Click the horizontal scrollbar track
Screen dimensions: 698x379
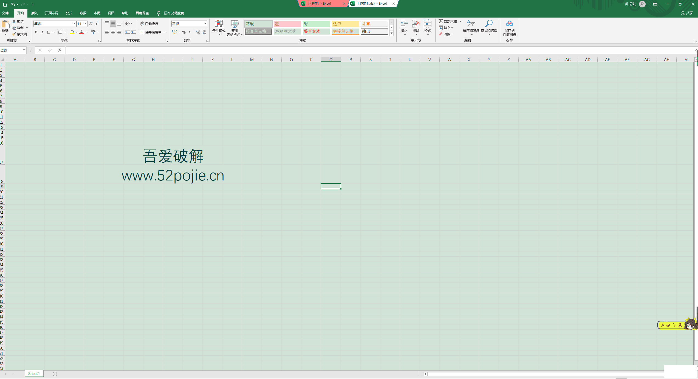click(x=546, y=374)
